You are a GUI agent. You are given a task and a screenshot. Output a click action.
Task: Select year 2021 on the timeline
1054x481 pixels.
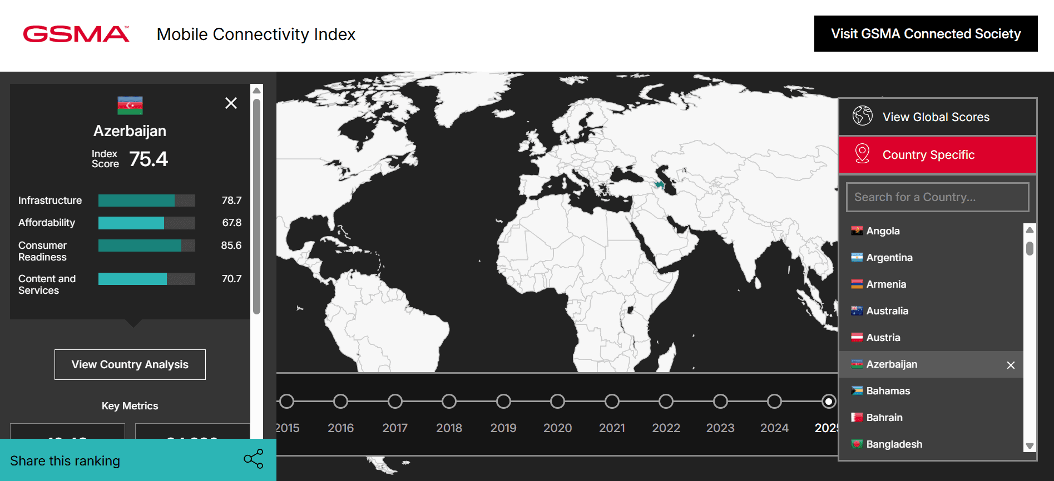pyautogui.click(x=612, y=401)
